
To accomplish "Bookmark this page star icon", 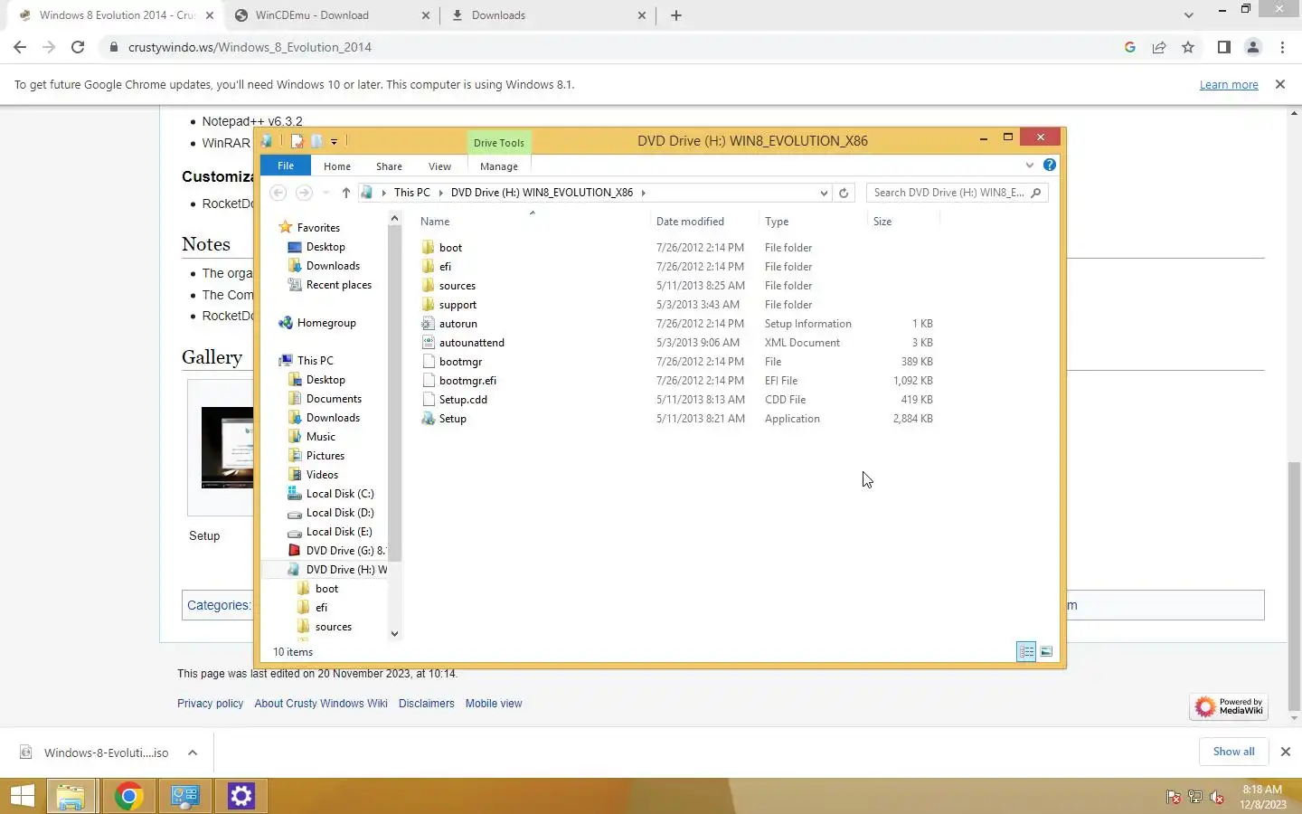I will pyautogui.click(x=1188, y=47).
